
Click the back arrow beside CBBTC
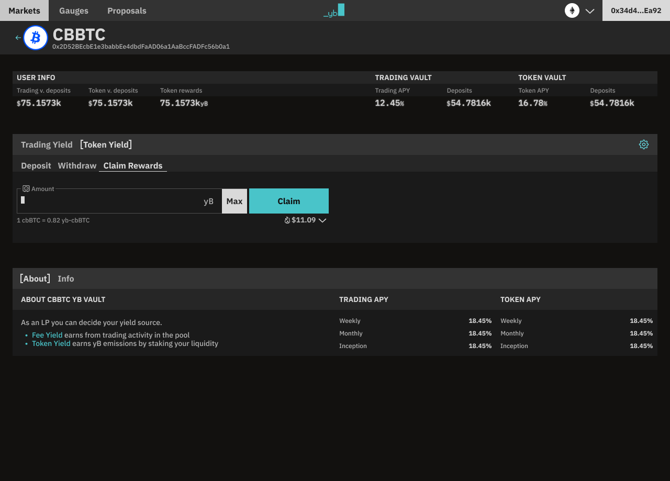[18, 38]
